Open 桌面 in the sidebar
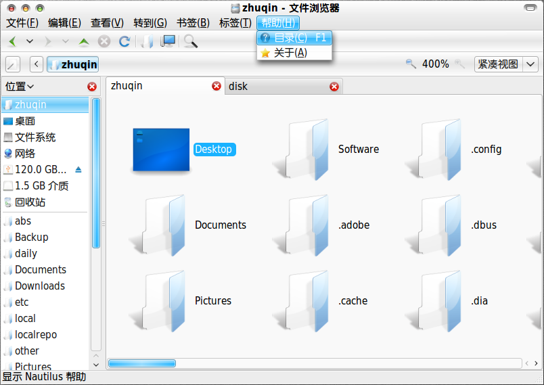Screen dimensions: 544x385 tap(45, 121)
